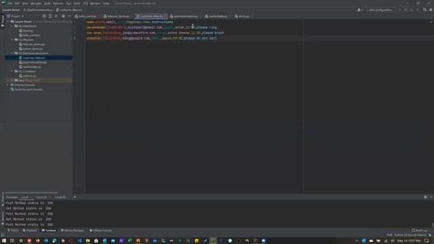The width and height of the screenshot is (434, 244).
Task: Open Task View on taskbar
Action: click(12, 241)
